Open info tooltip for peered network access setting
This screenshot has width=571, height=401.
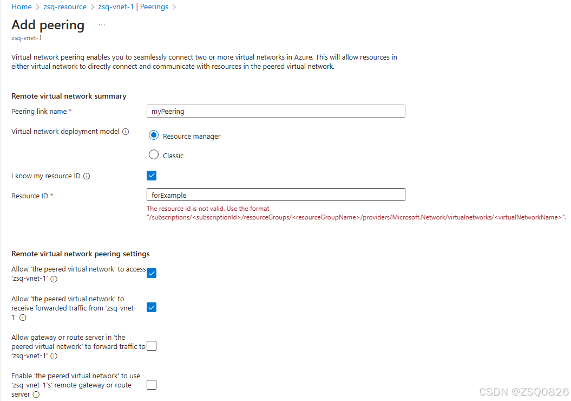click(54, 279)
